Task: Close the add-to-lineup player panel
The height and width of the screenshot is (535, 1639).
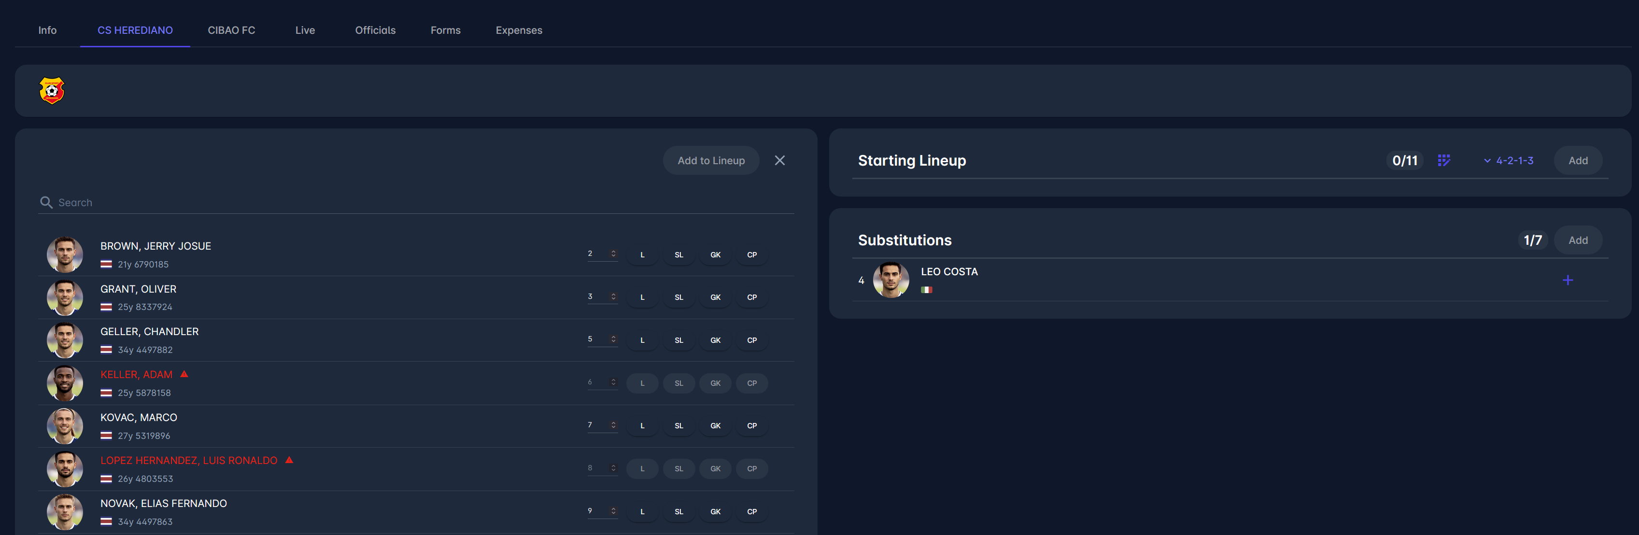Action: pos(779,160)
